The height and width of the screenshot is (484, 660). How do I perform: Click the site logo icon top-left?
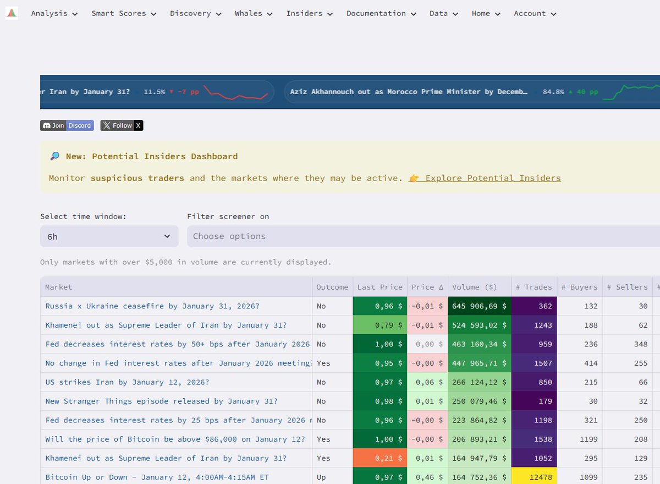(11, 12)
